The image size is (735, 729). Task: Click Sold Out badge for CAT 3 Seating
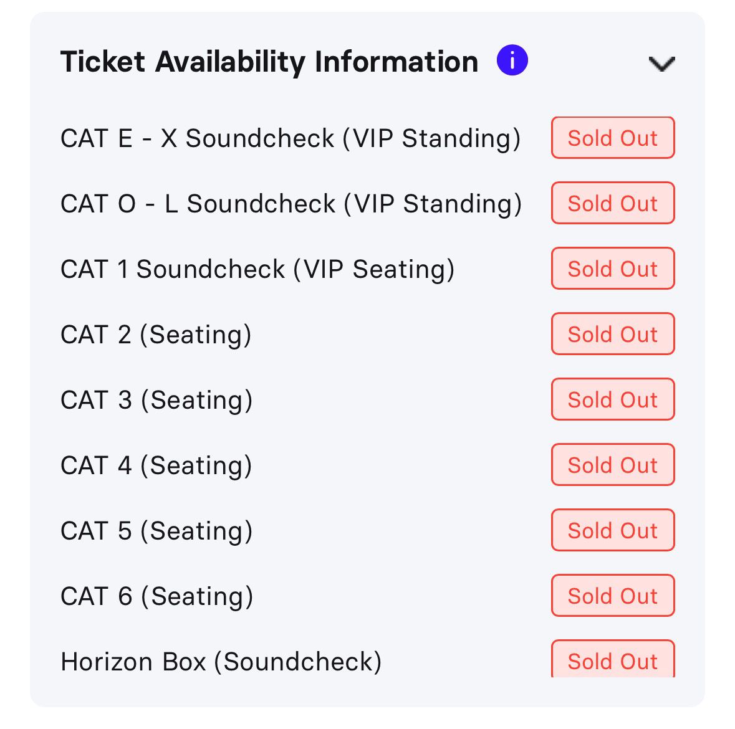pyautogui.click(x=612, y=399)
